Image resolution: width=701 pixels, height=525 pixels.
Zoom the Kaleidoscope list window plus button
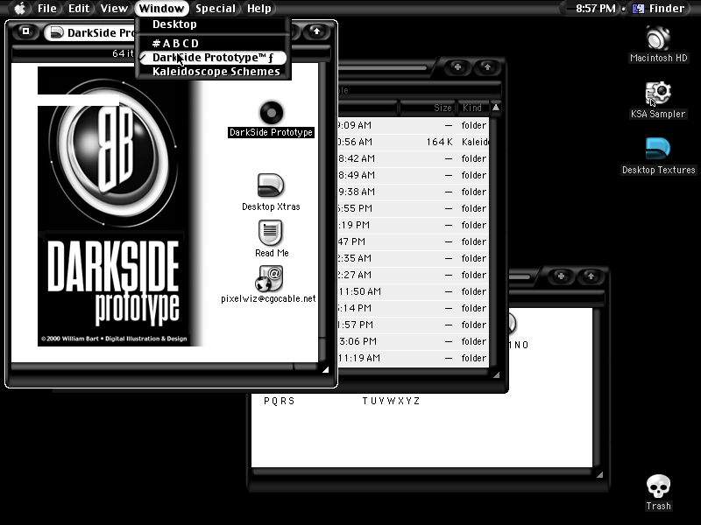[x=457, y=67]
